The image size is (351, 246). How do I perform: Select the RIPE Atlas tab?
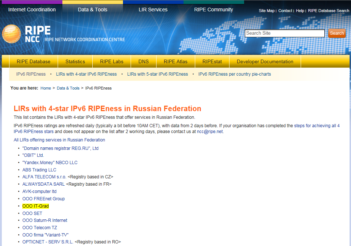click(175, 61)
